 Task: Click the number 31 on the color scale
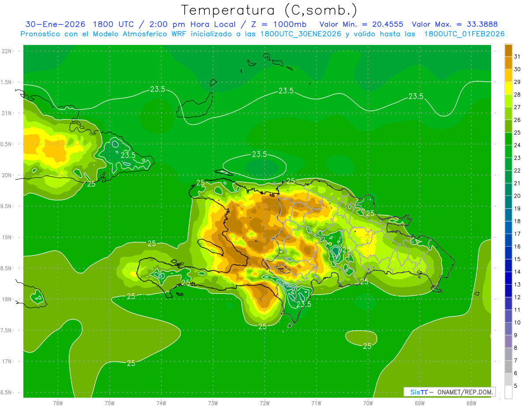[x=517, y=56]
